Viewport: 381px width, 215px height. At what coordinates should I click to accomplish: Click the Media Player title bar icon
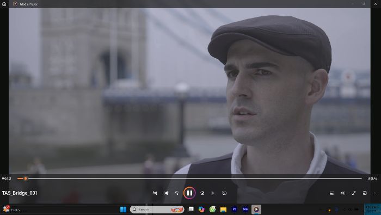tap(15, 4)
